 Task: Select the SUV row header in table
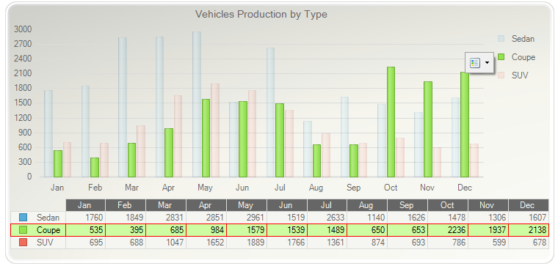point(38,243)
